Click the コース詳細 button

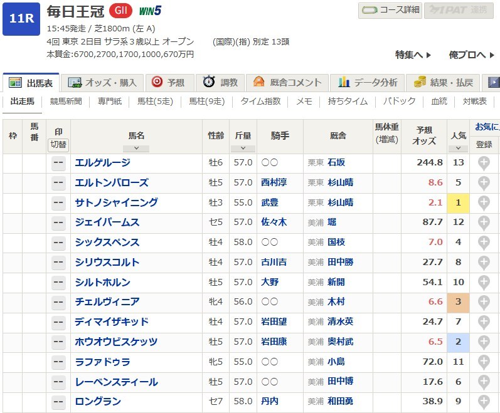coord(390,11)
